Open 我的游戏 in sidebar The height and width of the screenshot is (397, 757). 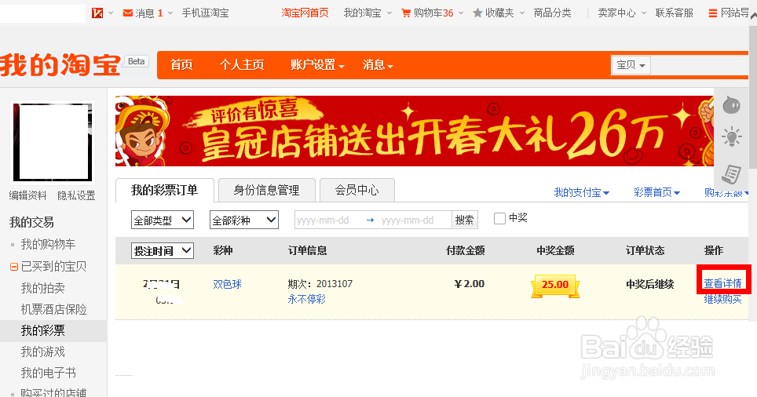click(x=43, y=351)
